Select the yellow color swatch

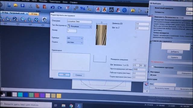(x=59, y=96)
